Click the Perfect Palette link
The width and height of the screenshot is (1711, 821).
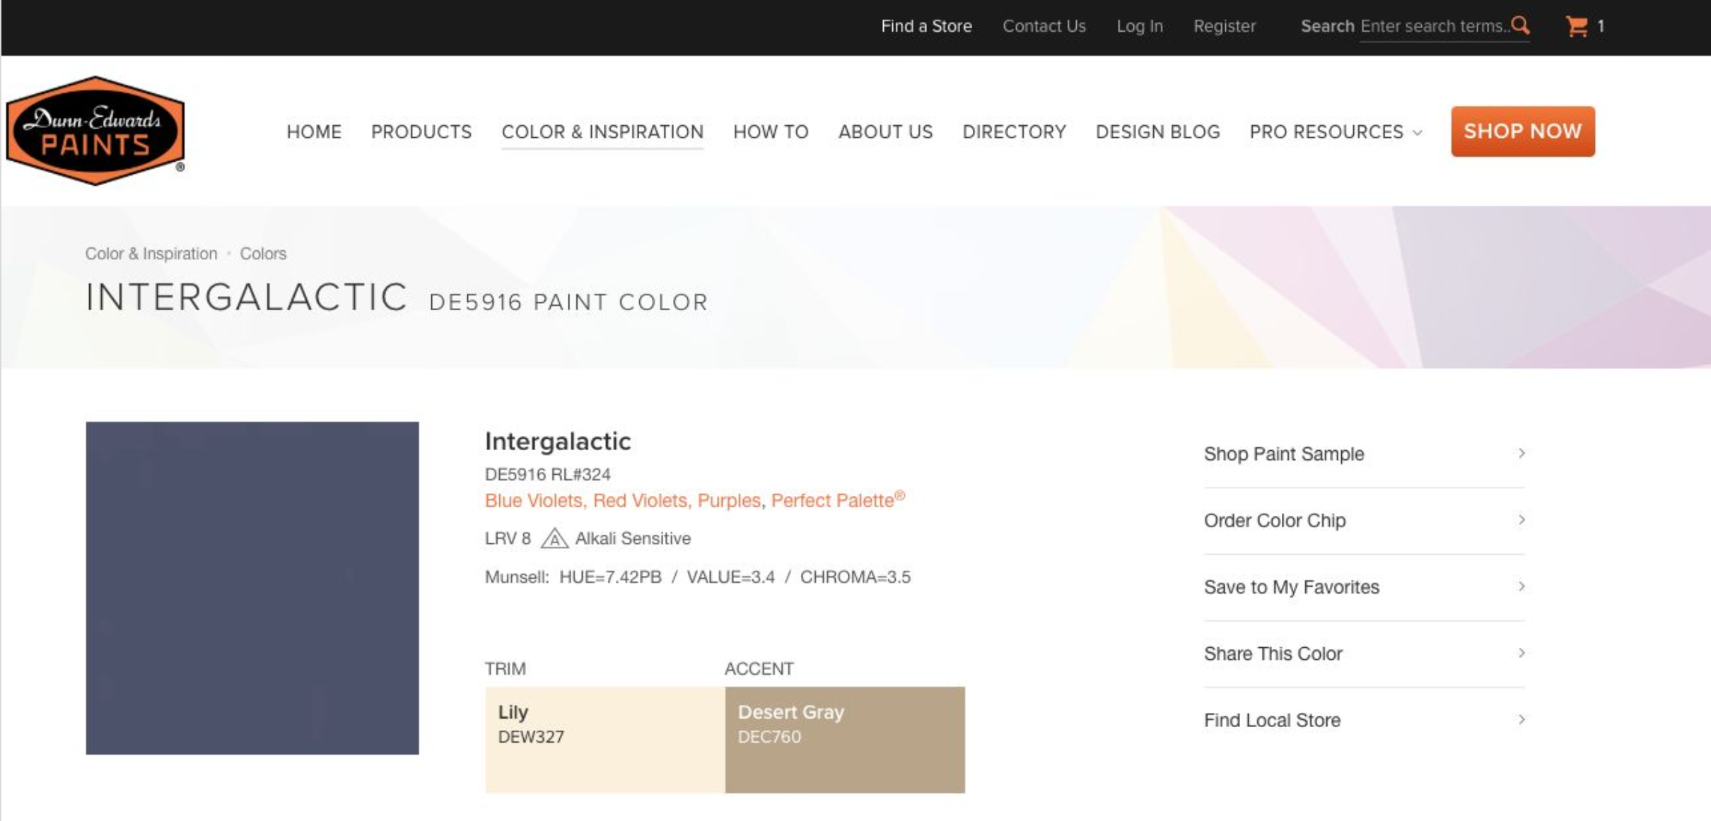pos(832,501)
